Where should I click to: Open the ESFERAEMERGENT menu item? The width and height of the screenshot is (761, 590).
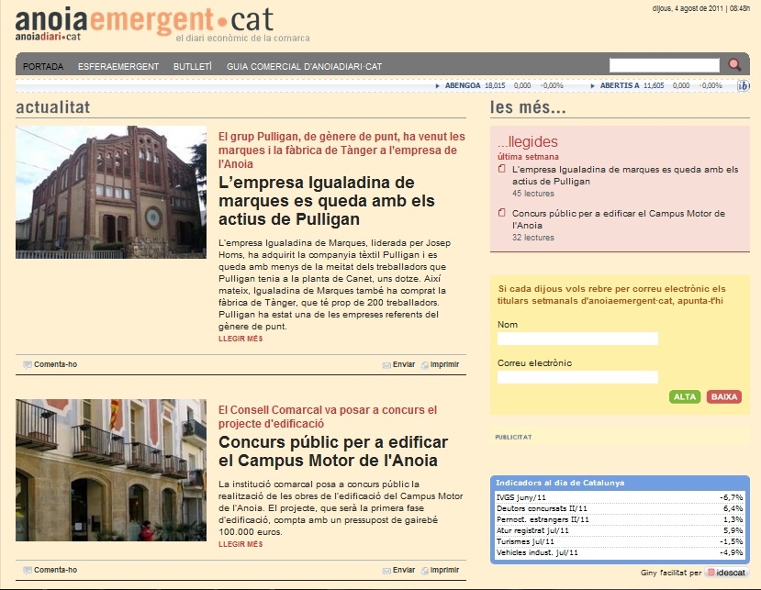tap(118, 67)
